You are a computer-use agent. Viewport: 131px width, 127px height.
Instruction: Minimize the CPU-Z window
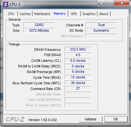click(x=102, y=3)
